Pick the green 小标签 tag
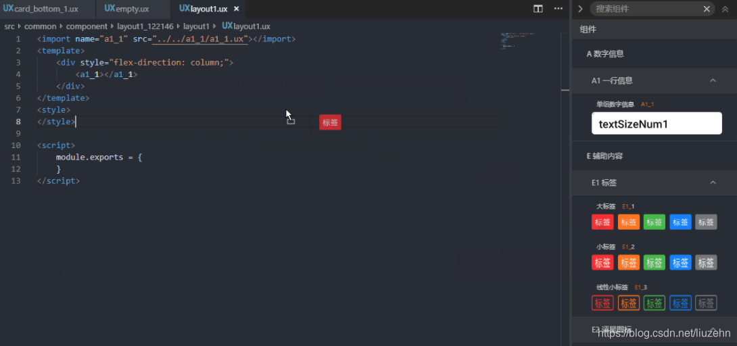Screen dimensions: 737x346 pos(655,262)
